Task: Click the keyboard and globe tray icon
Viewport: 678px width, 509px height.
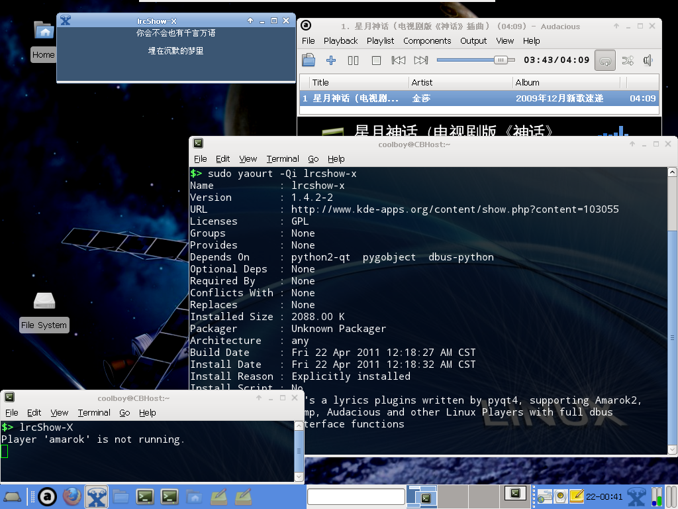Action: click(x=544, y=496)
